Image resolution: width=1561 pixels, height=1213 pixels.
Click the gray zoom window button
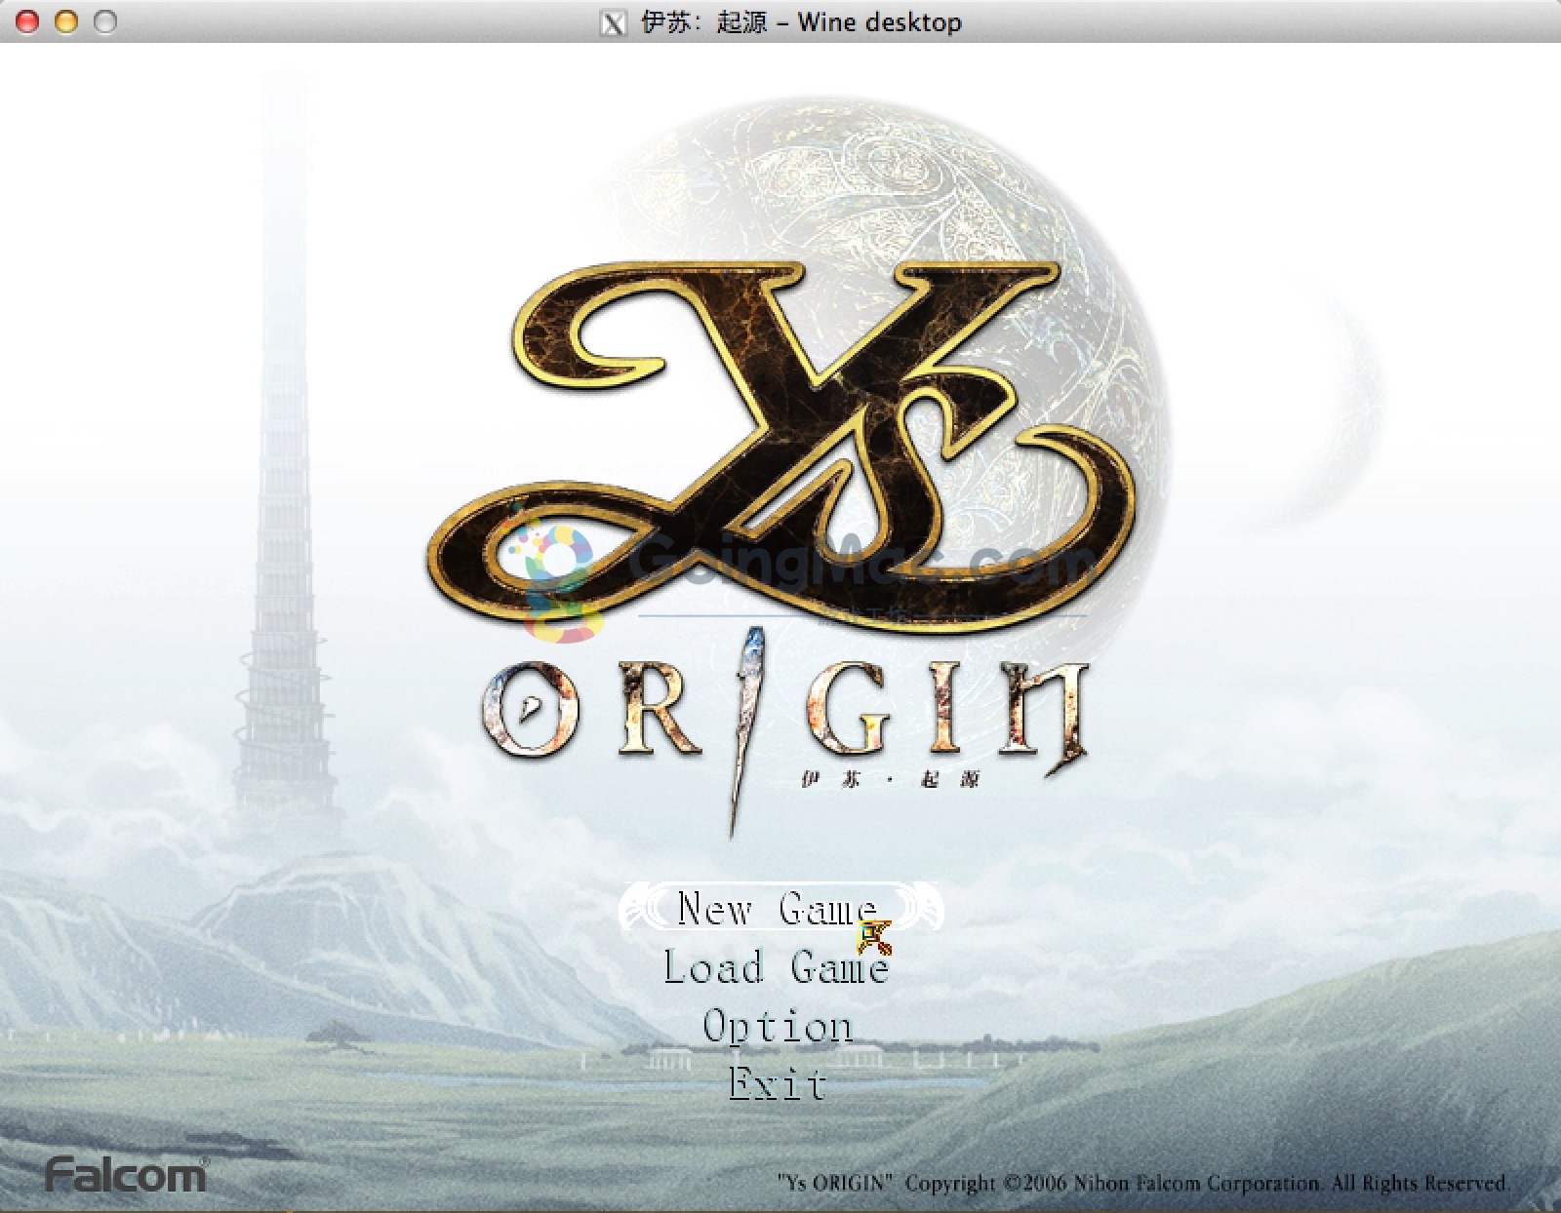point(105,21)
